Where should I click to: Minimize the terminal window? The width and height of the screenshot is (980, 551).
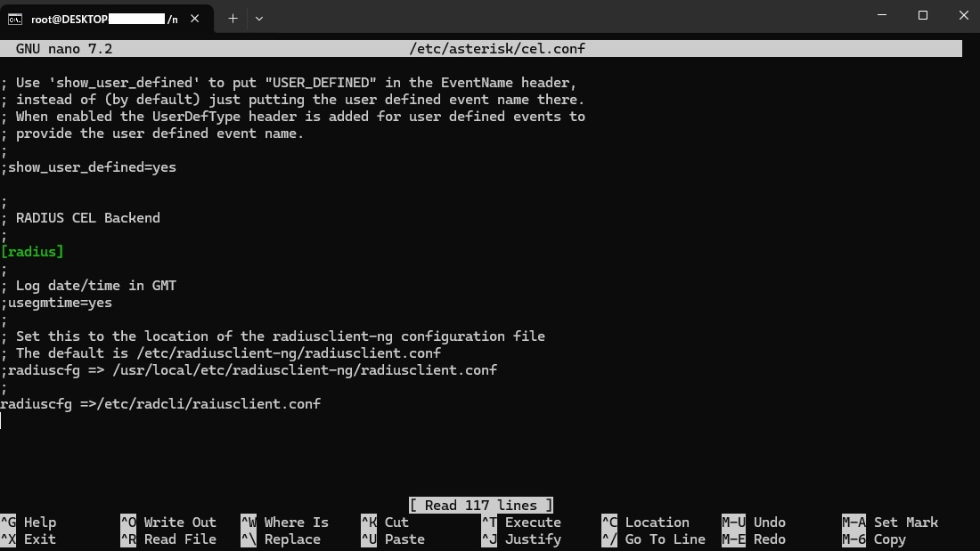point(882,15)
